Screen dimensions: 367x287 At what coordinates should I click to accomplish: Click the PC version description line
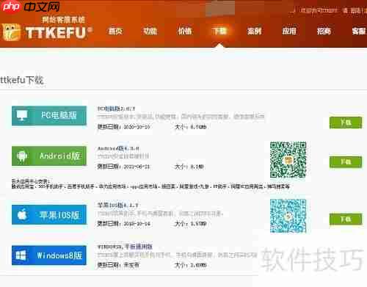(x=181, y=117)
